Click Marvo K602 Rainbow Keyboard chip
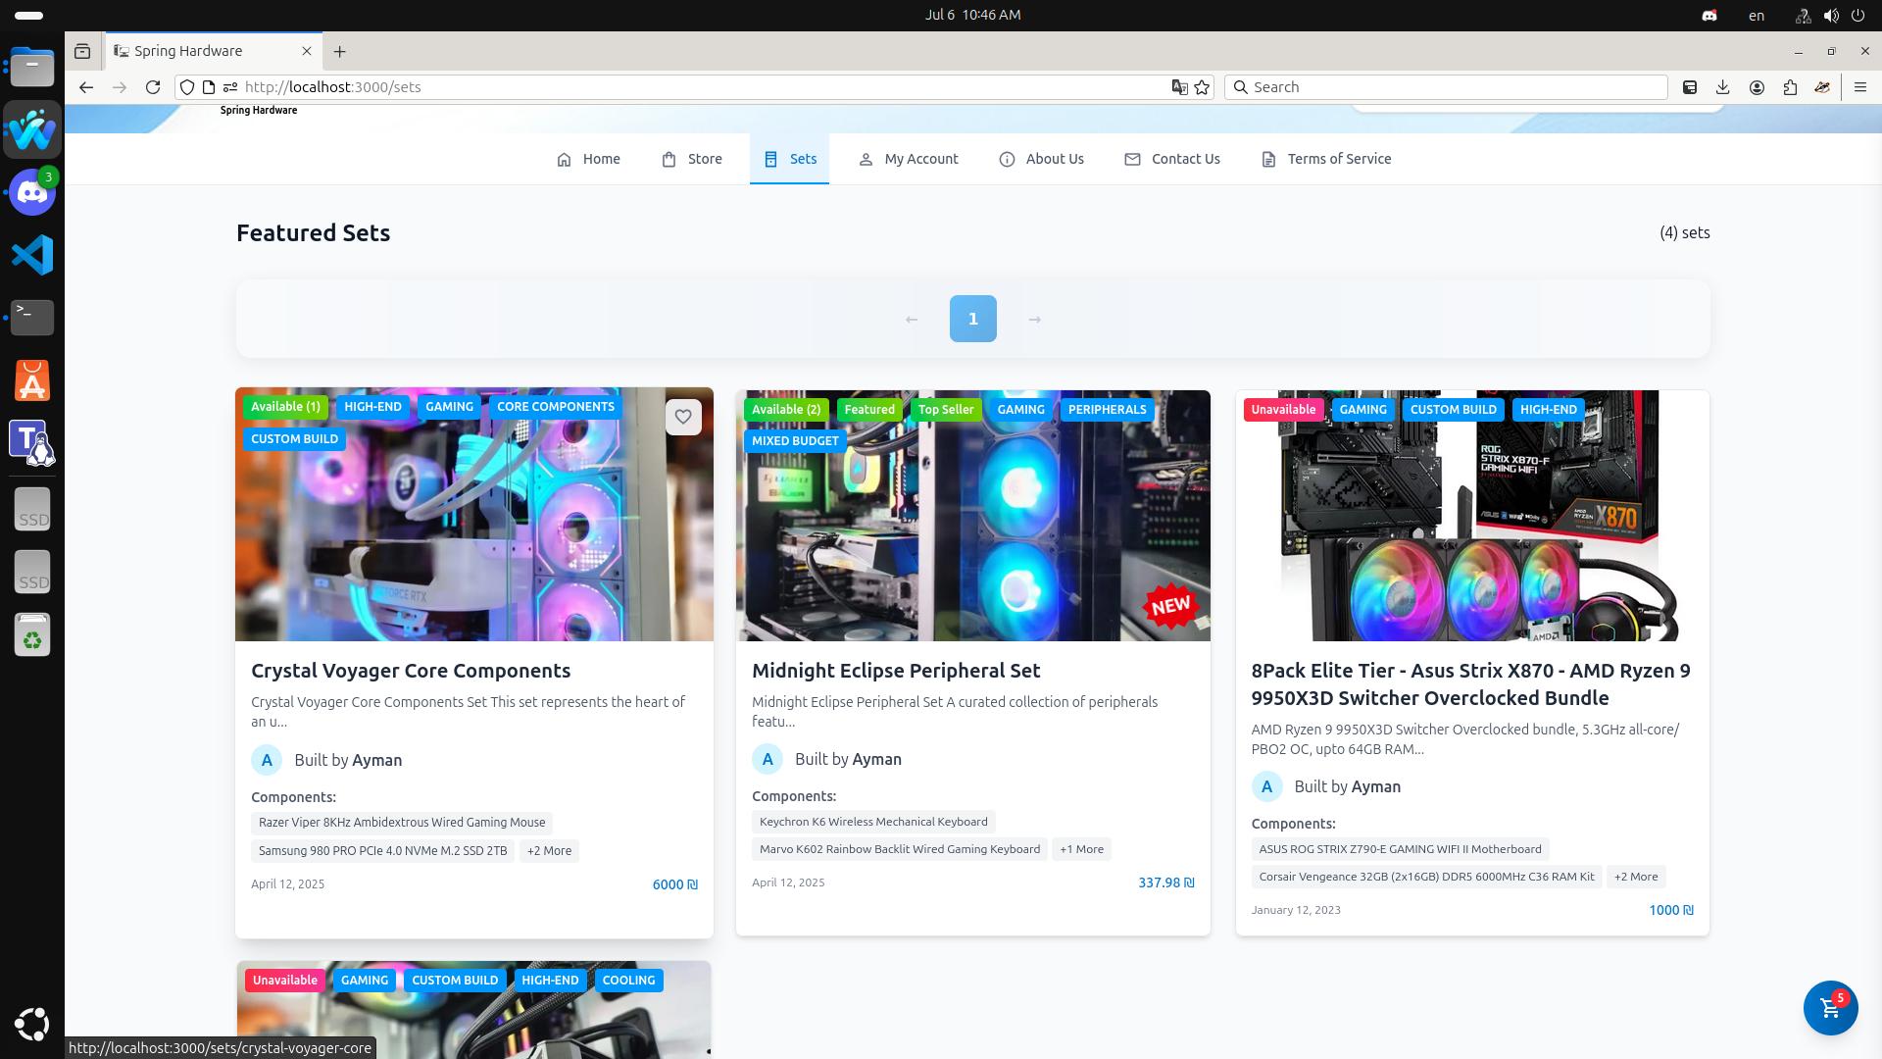The image size is (1882, 1059). tap(900, 849)
